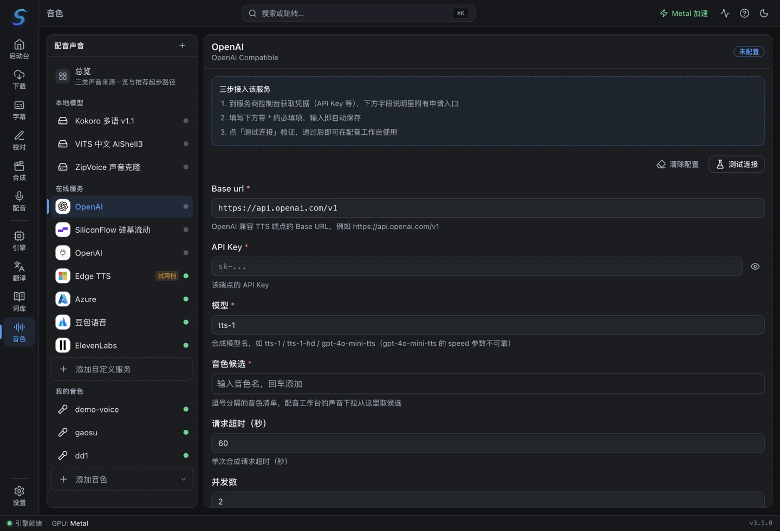This screenshot has height=531, width=780.
Task: Go to the 下载 download section
Action: 19,79
